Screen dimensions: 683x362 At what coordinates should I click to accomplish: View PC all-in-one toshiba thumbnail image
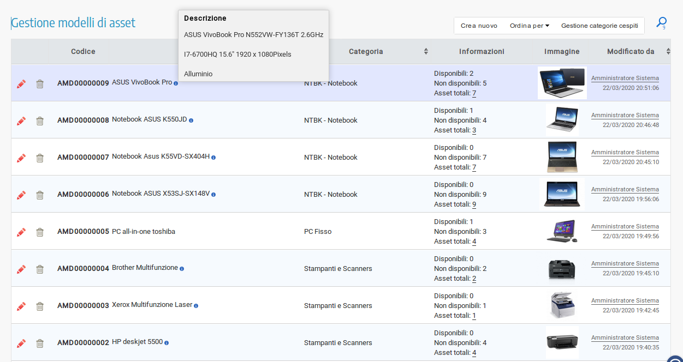562,231
